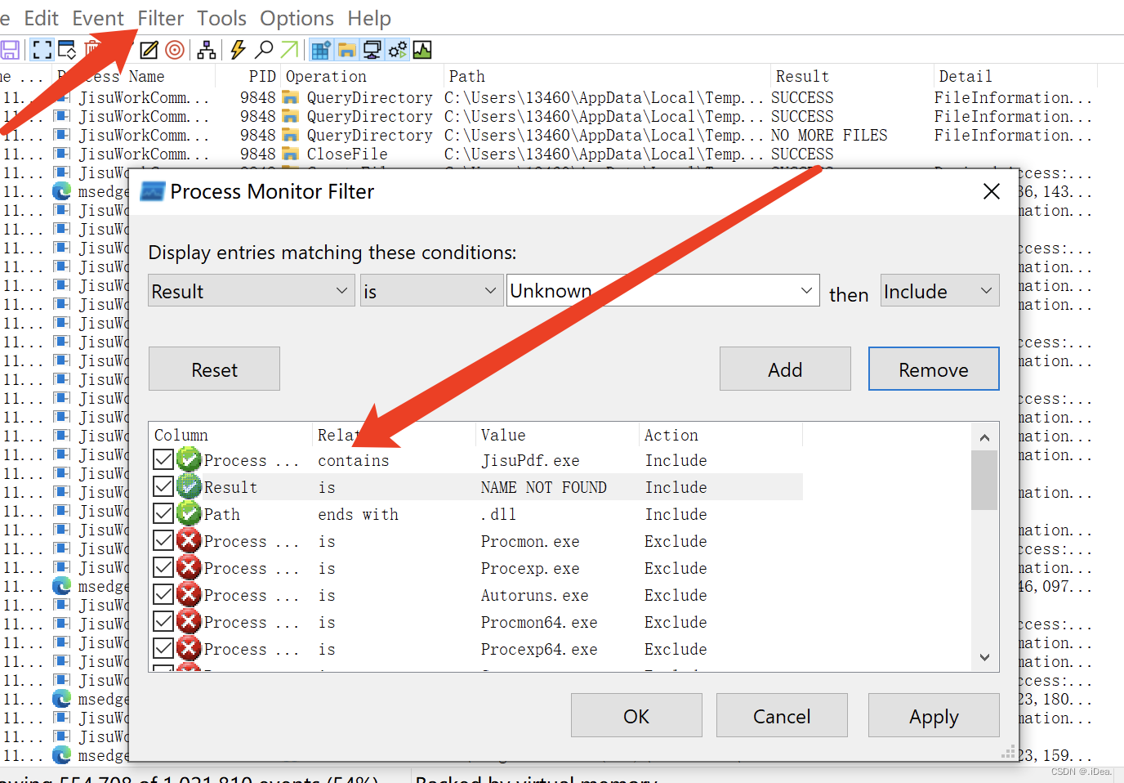Open the Edit menu
The height and width of the screenshot is (783, 1124).
41,18
